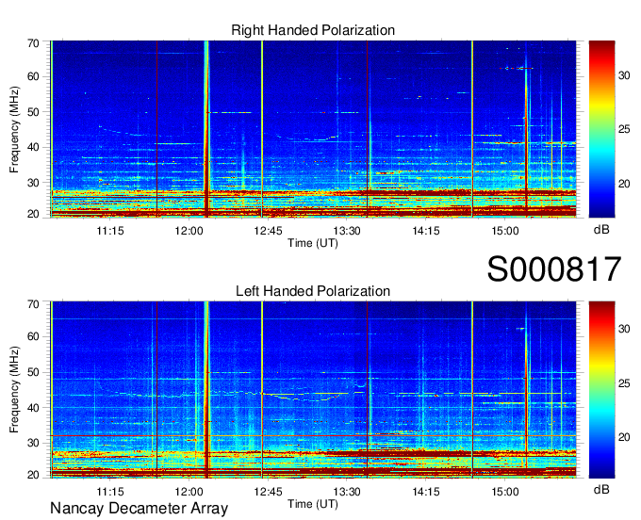This screenshot has width=641, height=520.
Task: Click the "11:15" time tick of Right Handed plot
Action: [110, 231]
